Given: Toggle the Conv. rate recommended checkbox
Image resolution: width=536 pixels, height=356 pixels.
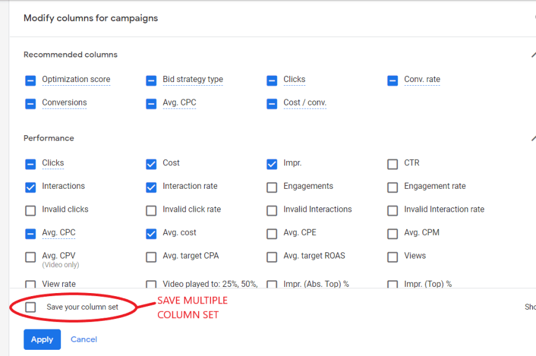Looking at the screenshot, I should click(392, 81).
